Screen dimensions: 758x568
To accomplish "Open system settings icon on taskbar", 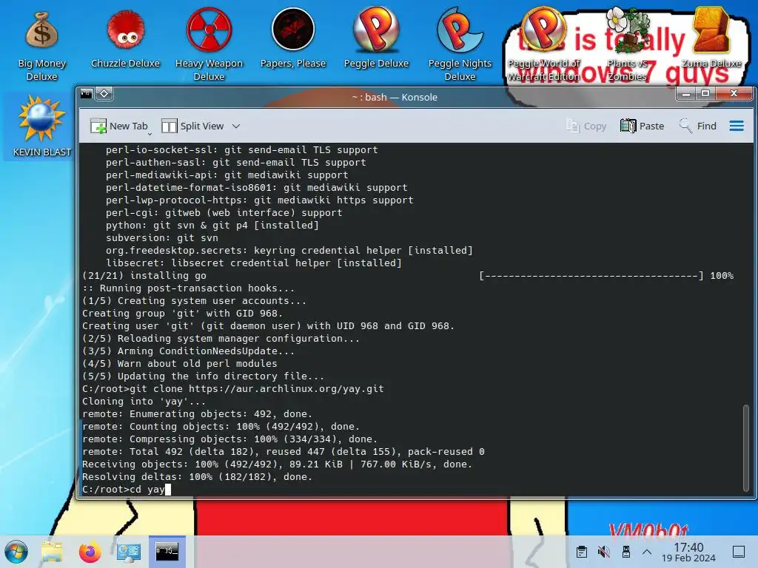I will click(129, 552).
